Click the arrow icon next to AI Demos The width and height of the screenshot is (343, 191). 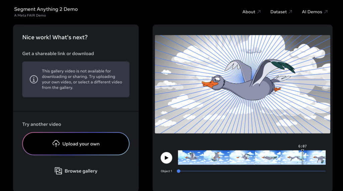(x=326, y=12)
